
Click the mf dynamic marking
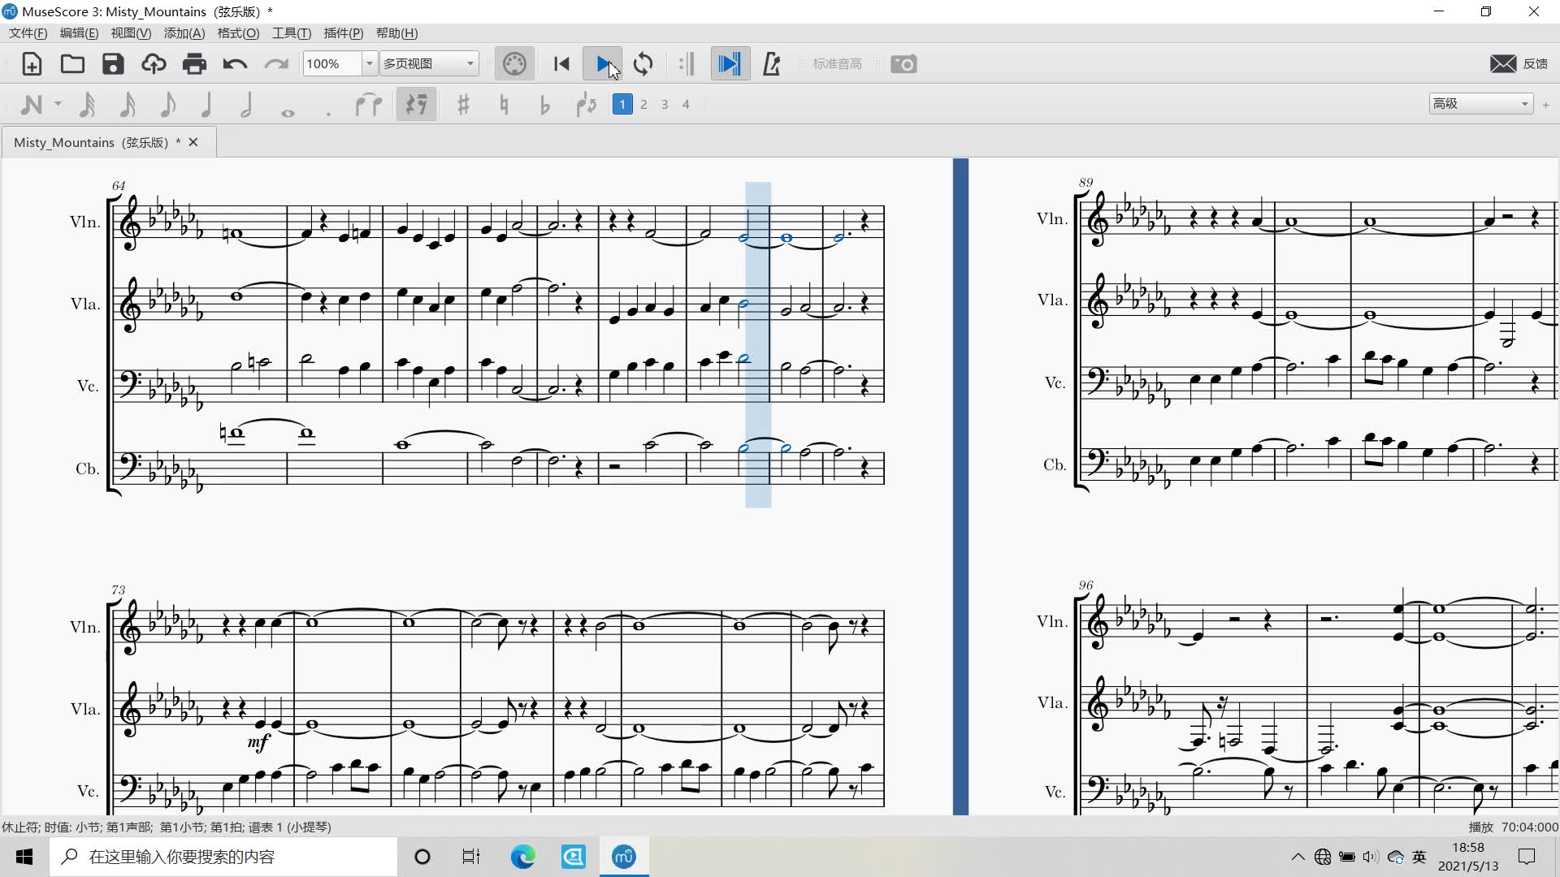(x=258, y=741)
